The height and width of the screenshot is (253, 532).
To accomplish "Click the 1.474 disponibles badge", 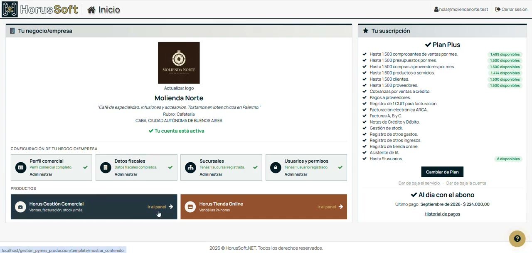I will [x=505, y=73].
